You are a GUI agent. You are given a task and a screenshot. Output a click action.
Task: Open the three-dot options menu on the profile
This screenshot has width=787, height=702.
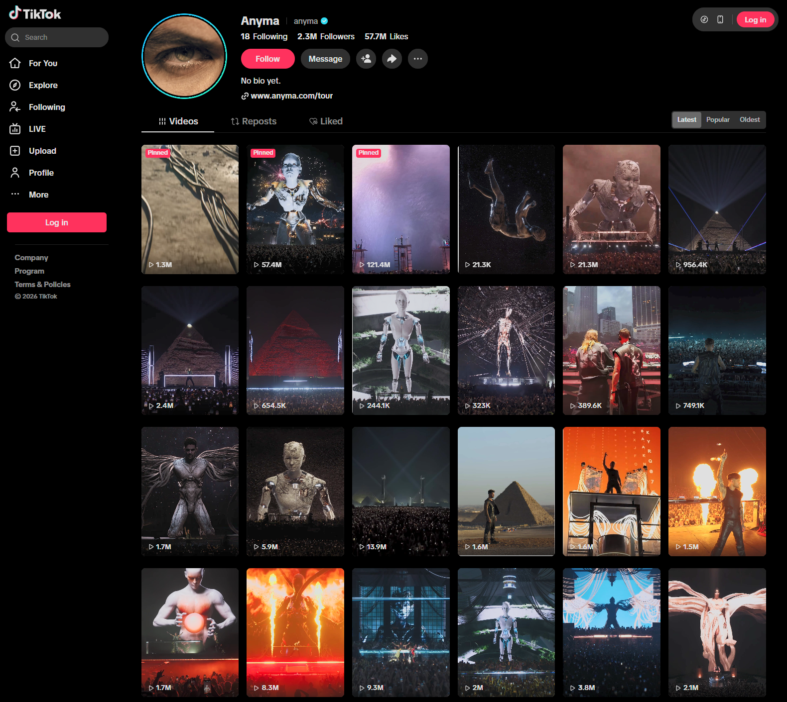tap(418, 59)
